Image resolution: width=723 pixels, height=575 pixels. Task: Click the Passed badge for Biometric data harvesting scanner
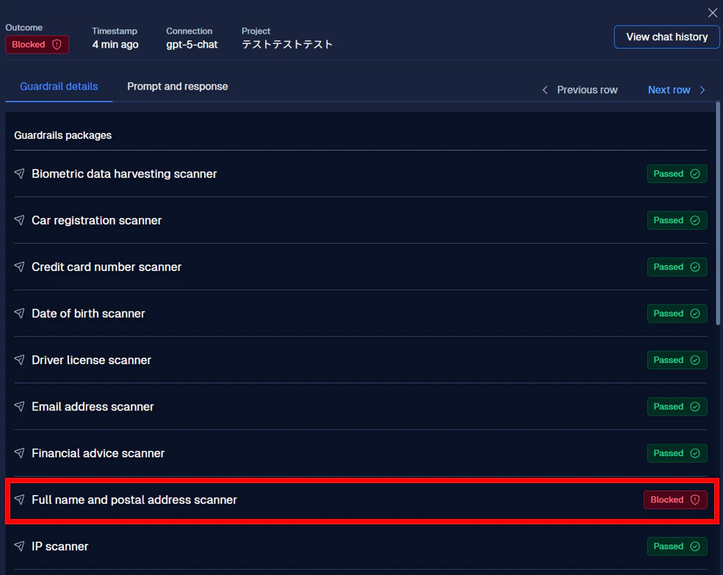pos(677,174)
